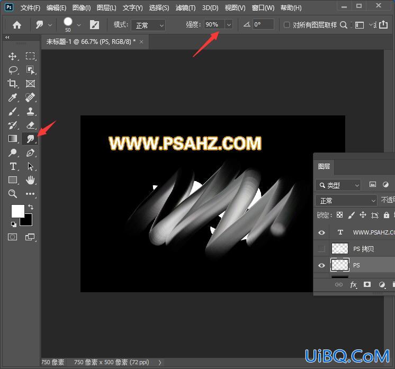
Task: Hide the PS layer
Action: [x=321, y=265]
